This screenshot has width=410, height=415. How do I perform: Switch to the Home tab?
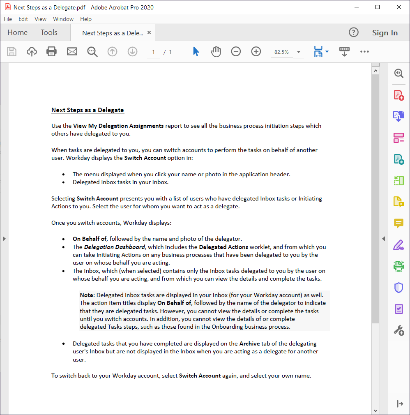pyautogui.click(x=18, y=32)
